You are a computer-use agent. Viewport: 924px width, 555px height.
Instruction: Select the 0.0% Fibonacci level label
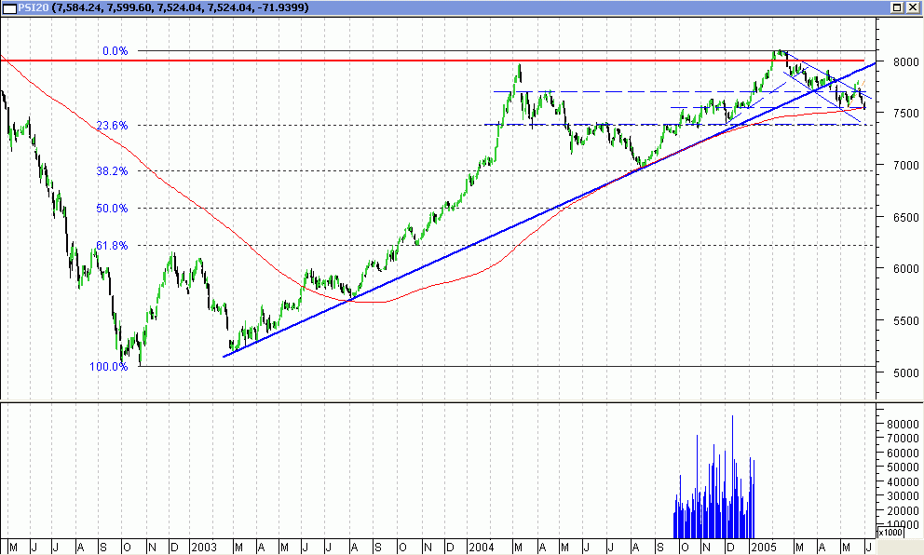point(115,51)
